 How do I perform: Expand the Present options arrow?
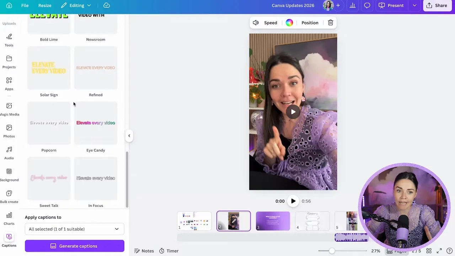[414, 5]
